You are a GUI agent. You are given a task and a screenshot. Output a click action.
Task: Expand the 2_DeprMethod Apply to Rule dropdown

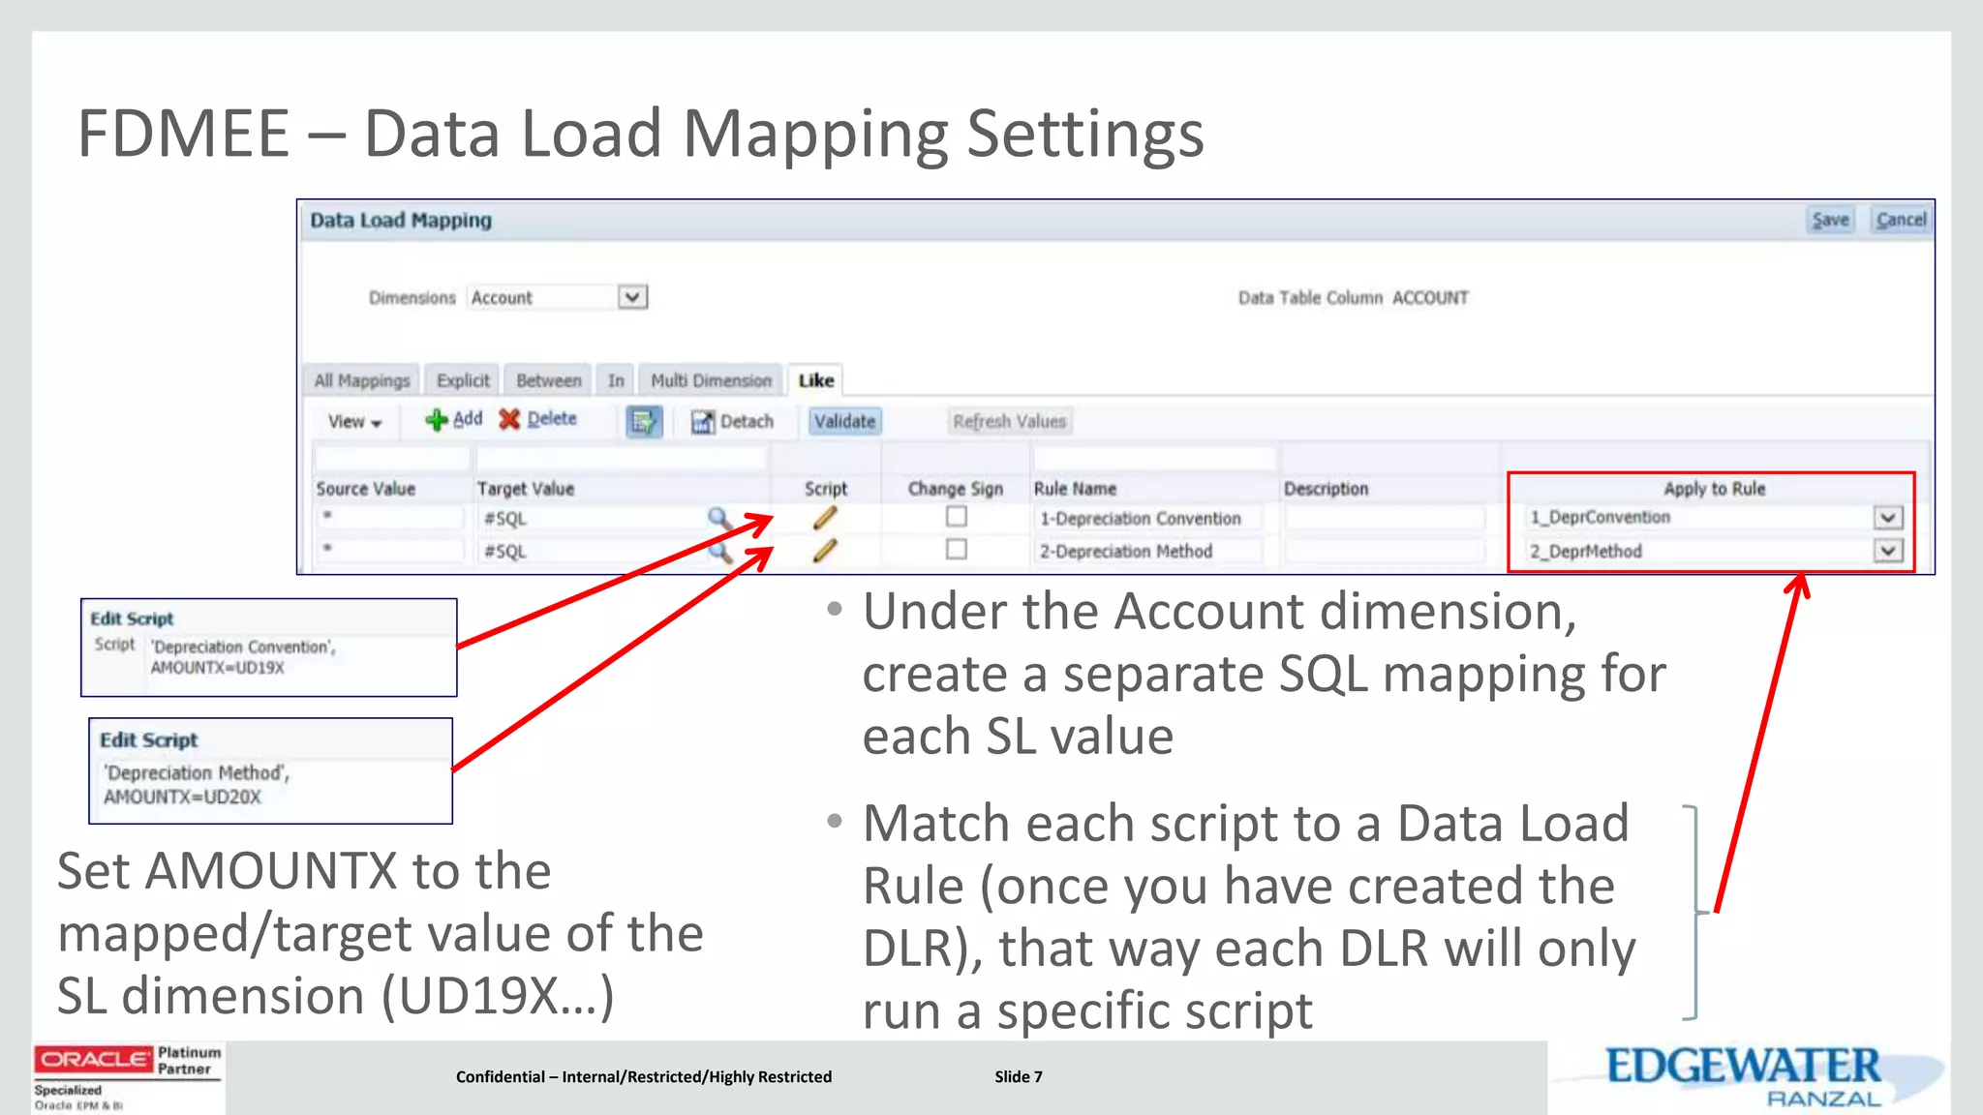point(1887,551)
